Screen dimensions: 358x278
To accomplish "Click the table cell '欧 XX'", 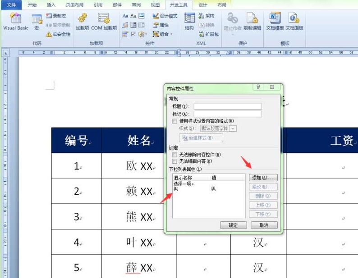I will [x=139, y=166].
